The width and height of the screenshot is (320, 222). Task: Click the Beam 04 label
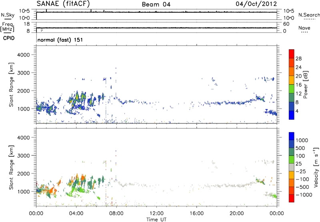coord(156,4)
